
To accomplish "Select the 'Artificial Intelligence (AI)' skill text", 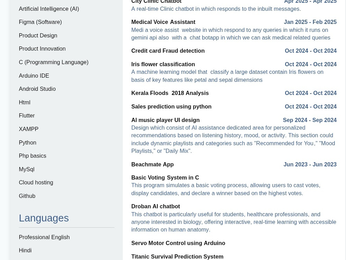I will click(49, 9).
